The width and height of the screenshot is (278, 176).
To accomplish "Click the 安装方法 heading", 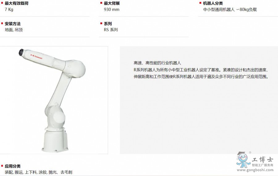I will [13, 24].
